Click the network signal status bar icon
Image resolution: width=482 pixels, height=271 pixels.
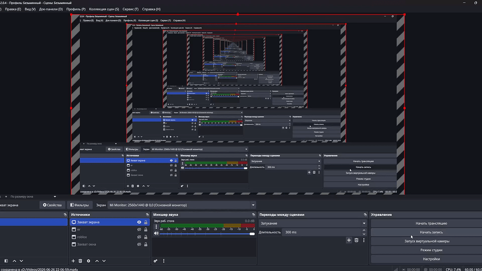[x=395, y=269]
